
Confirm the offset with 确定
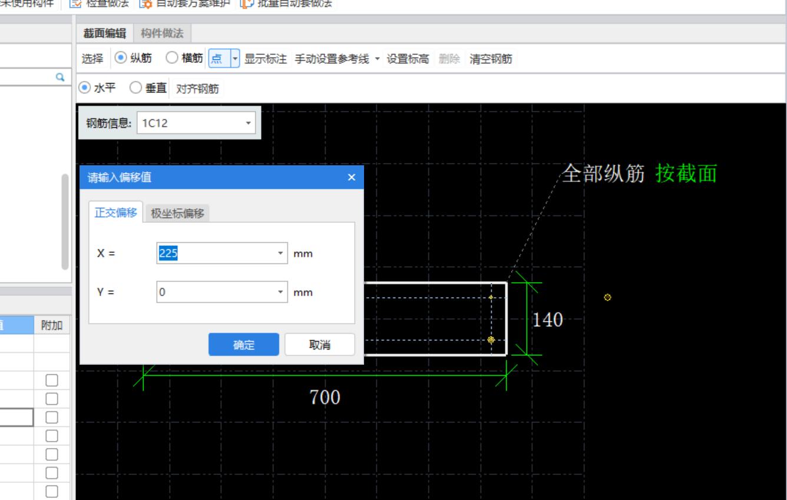pos(244,345)
